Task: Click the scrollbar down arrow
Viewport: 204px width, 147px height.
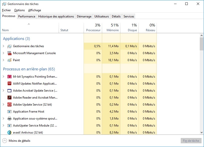Action: tap(202, 133)
